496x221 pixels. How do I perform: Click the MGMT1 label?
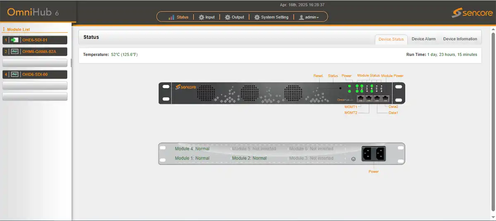[351, 107]
